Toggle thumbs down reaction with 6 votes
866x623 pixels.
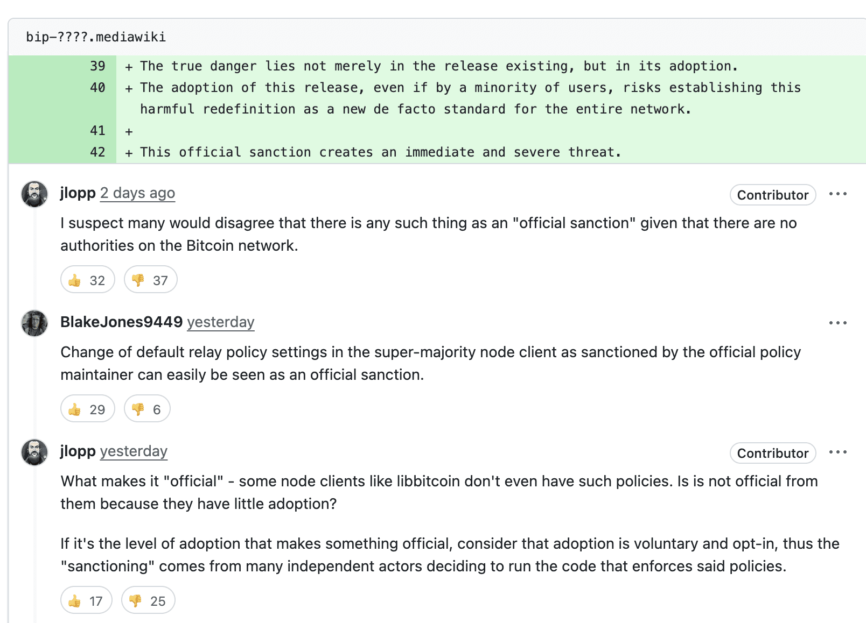pyautogui.click(x=146, y=409)
